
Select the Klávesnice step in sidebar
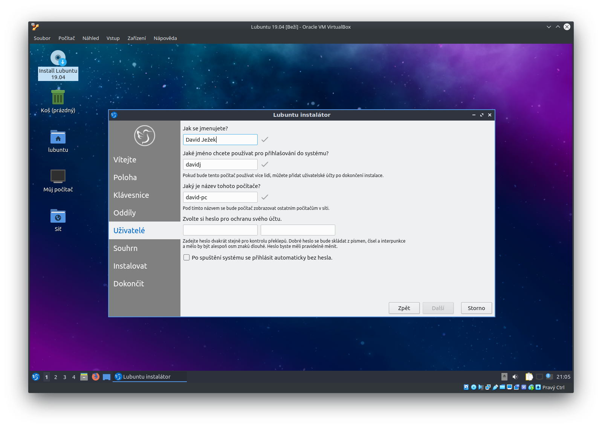(x=145, y=195)
